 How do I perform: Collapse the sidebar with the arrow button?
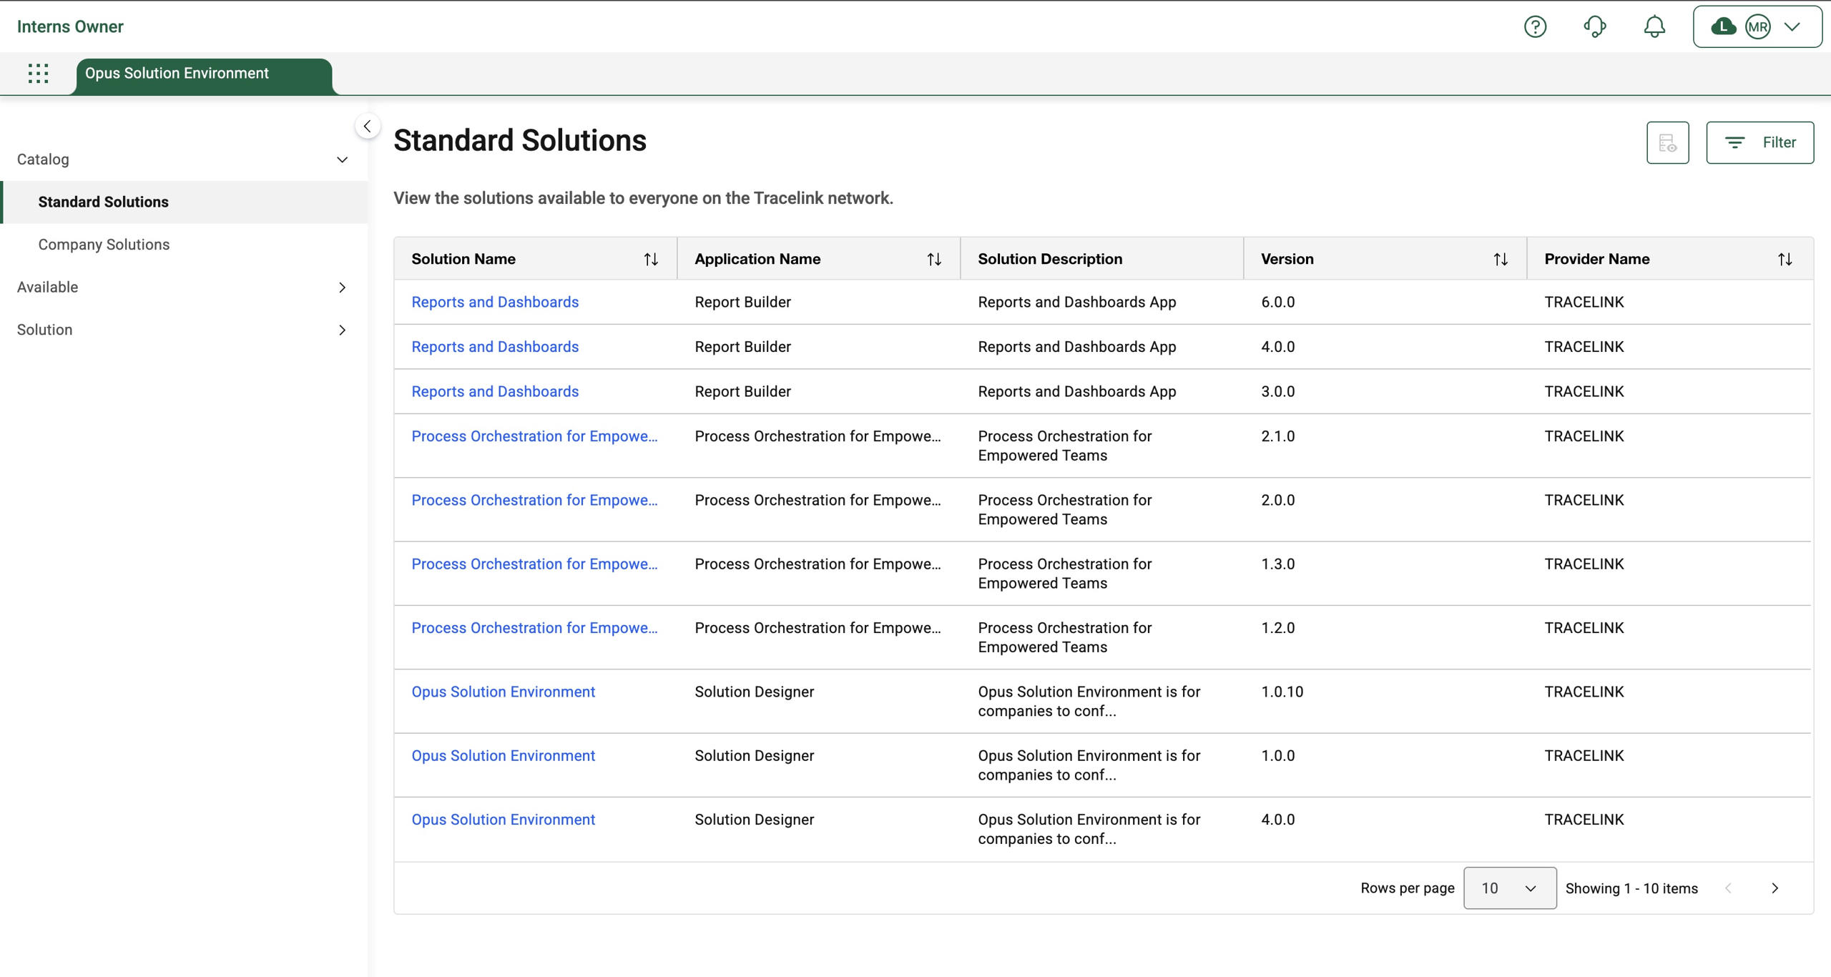367,127
